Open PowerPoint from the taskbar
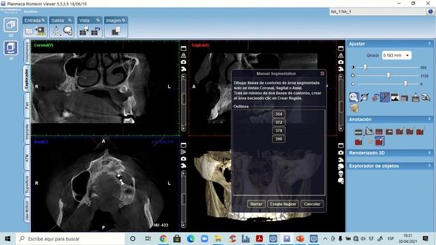This screenshot has width=436, height=245. [300, 239]
